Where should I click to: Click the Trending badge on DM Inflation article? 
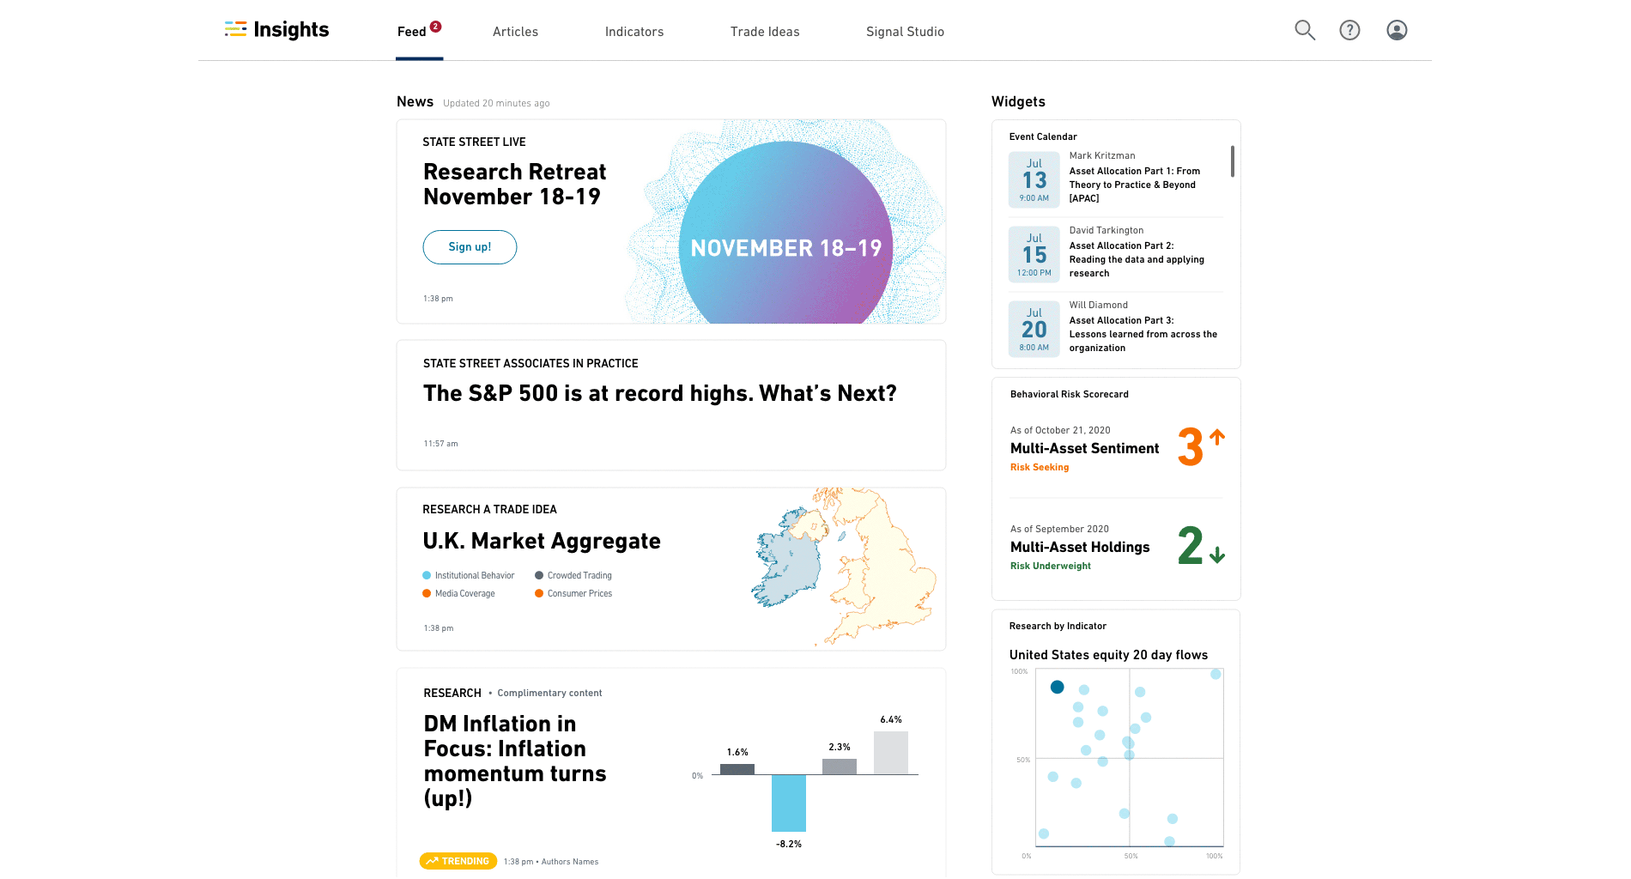[458, 860]
